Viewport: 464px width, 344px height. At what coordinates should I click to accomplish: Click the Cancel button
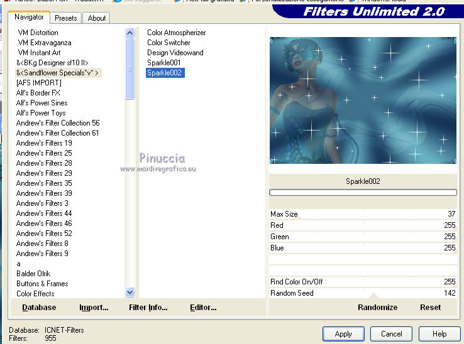coord(391,334)
